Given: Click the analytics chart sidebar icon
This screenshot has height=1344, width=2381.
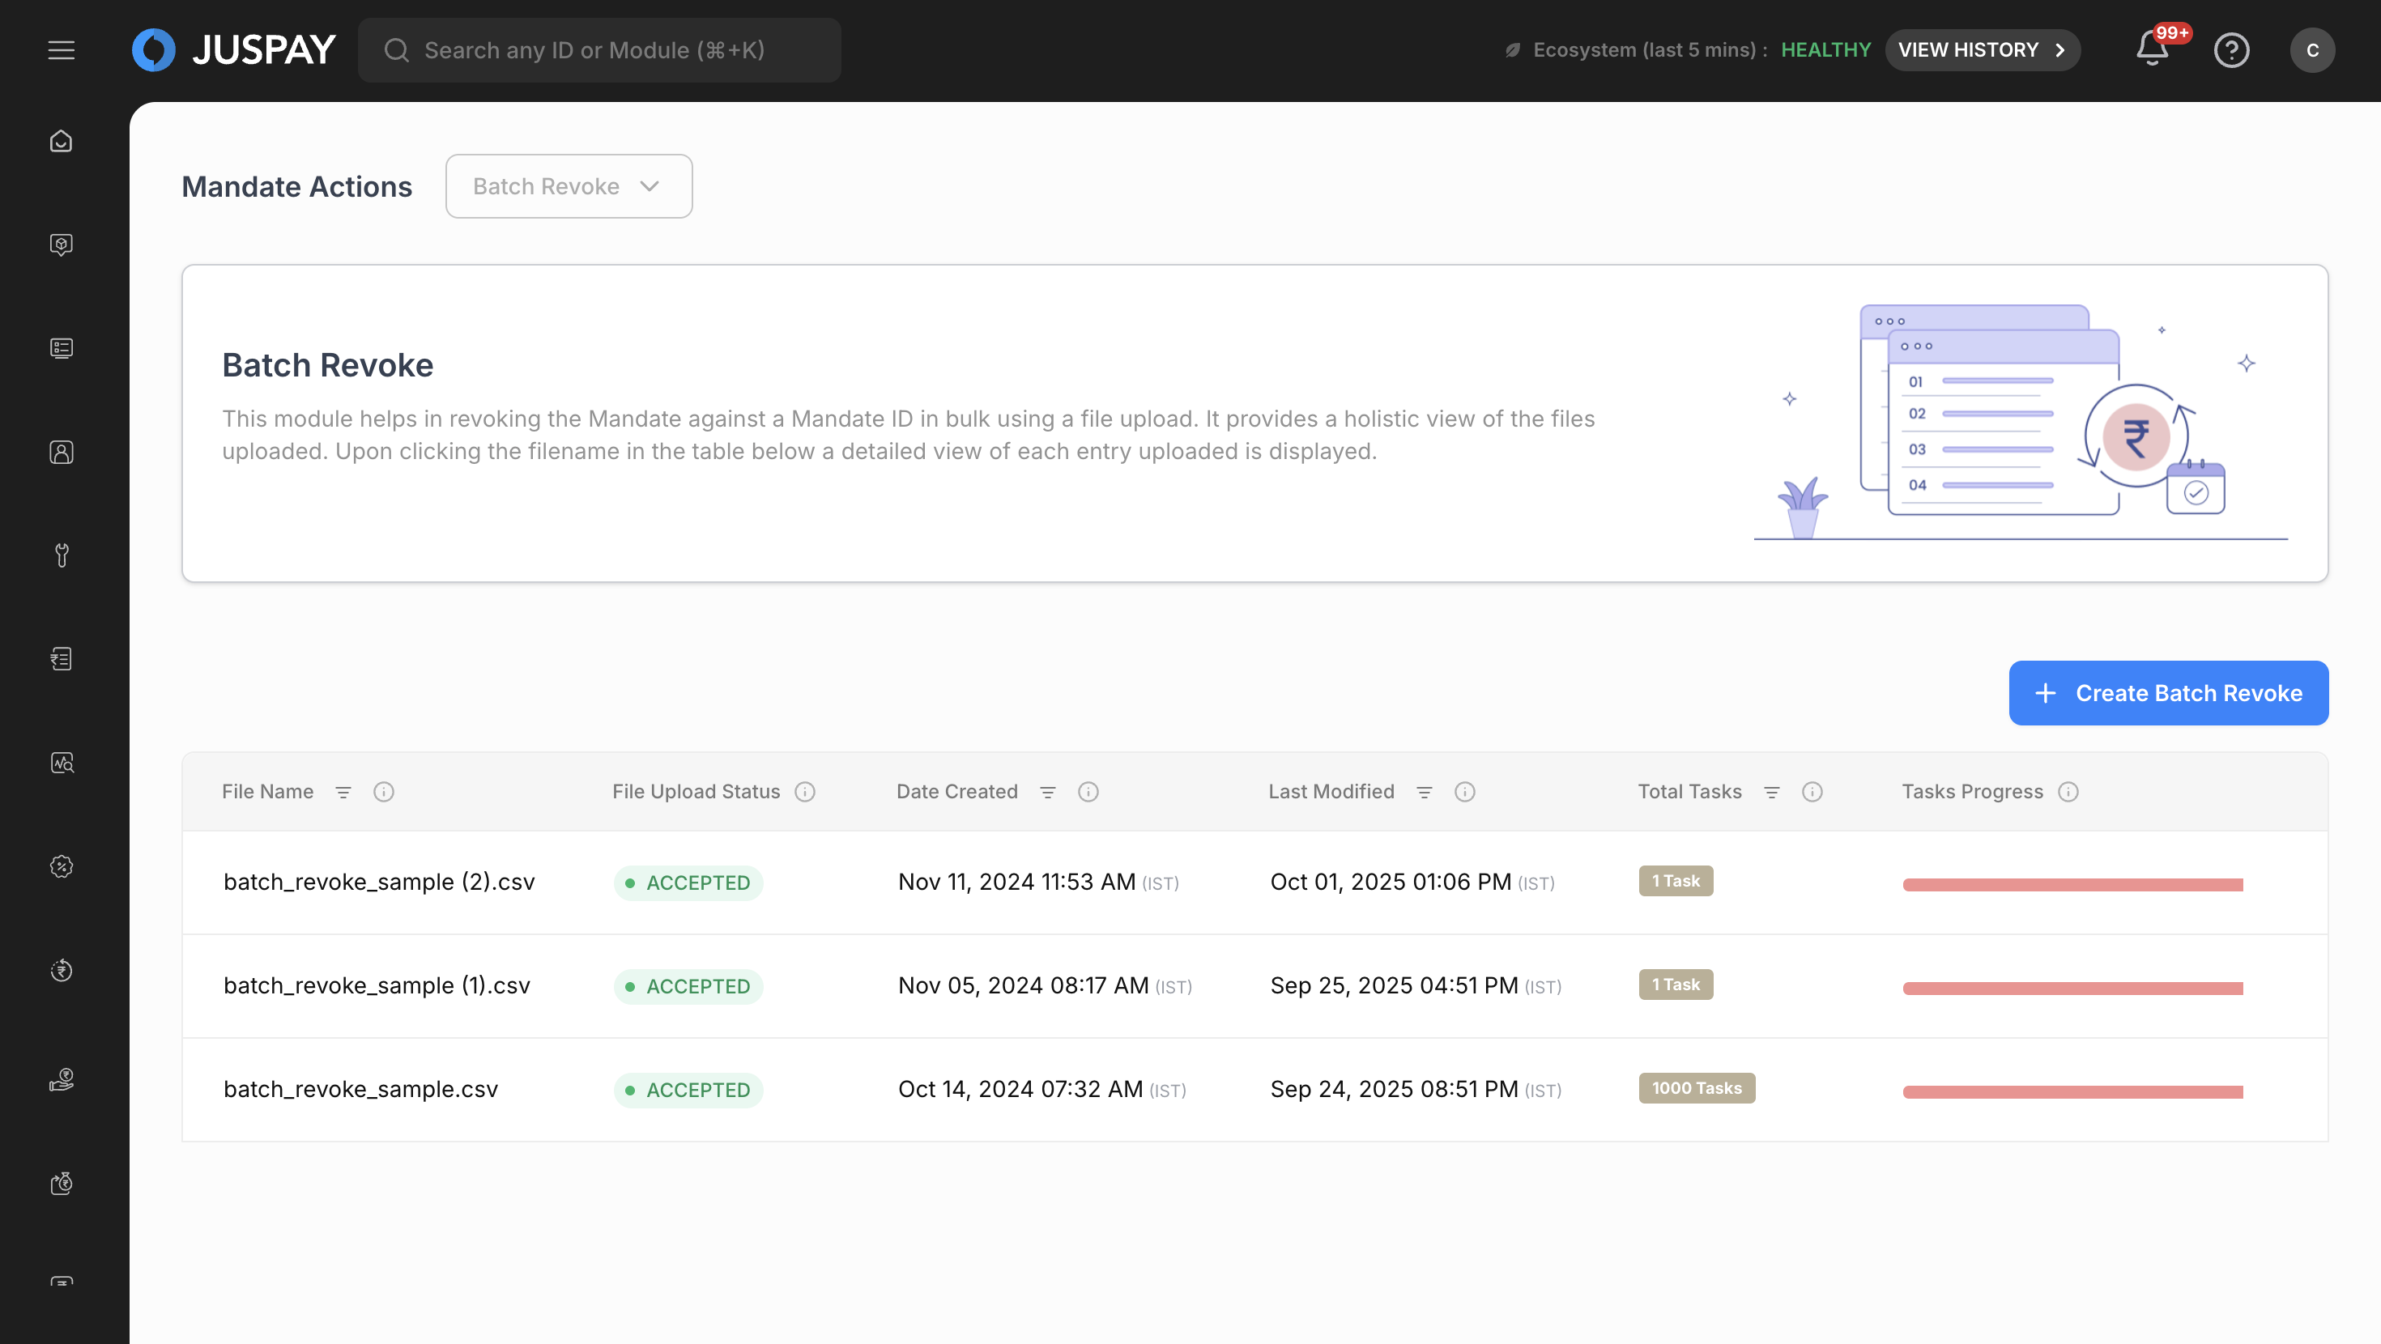Looking at the screenshot, I should coord(61,763).
